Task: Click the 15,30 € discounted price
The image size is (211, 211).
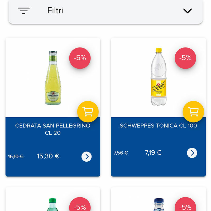Action: point(48,156)
